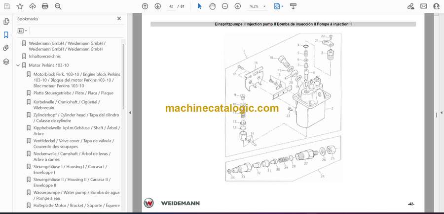
Task: Click the -42- page number label
Action: point(411,204)
